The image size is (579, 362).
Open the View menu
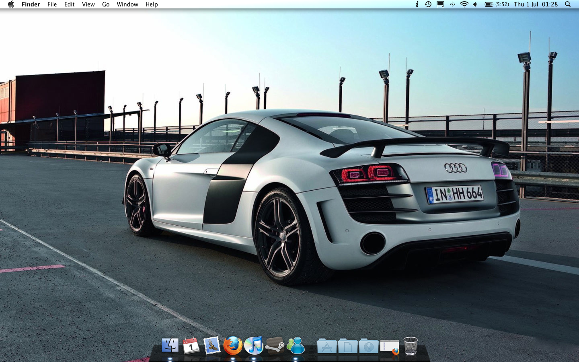[88, 4]
